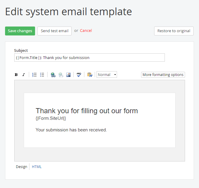The width and height of the screenshot is (199, 188).
Task: Toggle italic formatting in the editor toolbar
Action: 23,75
